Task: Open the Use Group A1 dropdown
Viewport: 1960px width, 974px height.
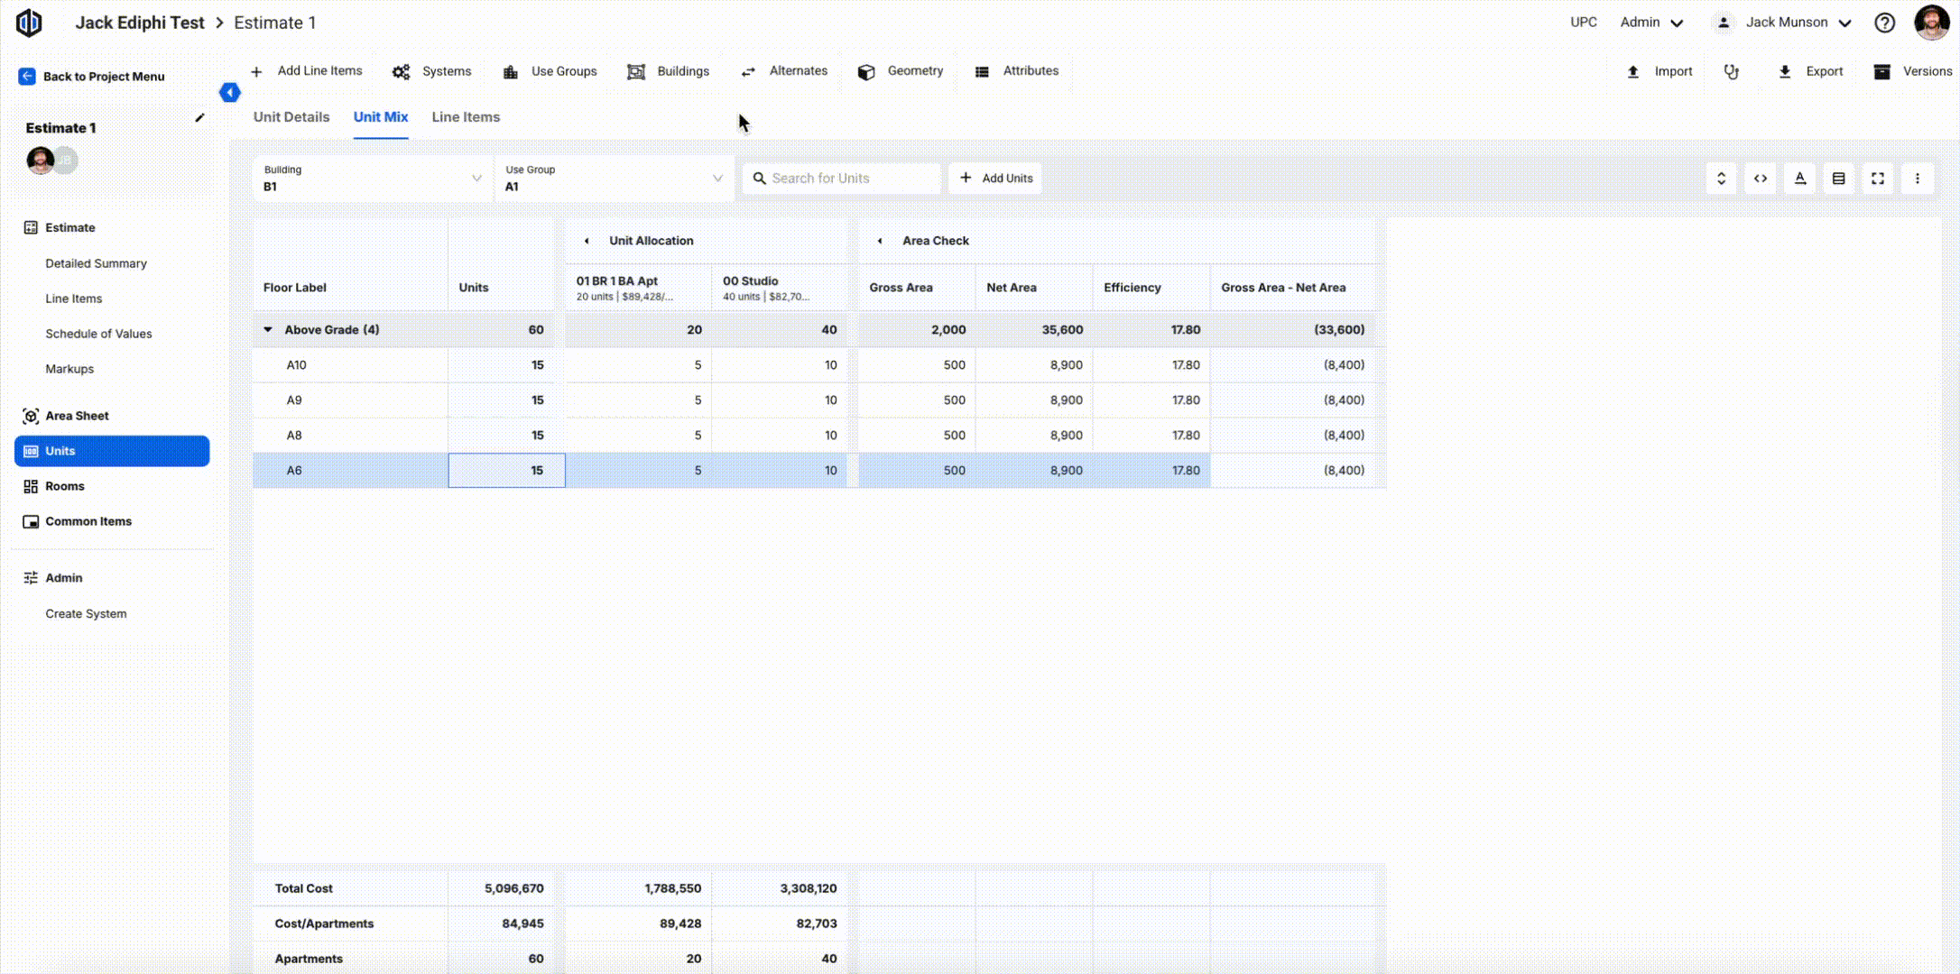Action: pos(614,179)
